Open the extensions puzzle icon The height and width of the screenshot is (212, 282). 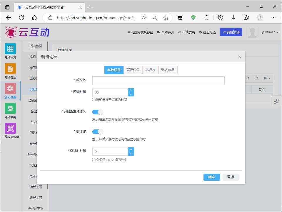click(206, 18)
